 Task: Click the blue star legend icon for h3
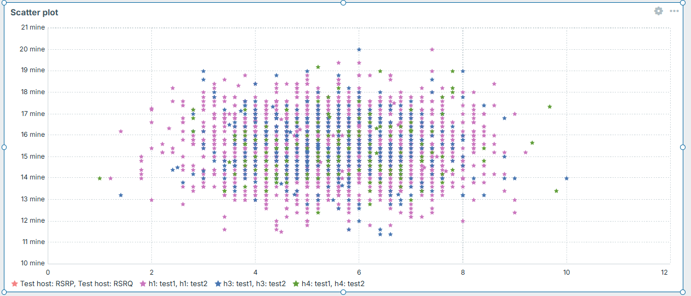[218, 283]
